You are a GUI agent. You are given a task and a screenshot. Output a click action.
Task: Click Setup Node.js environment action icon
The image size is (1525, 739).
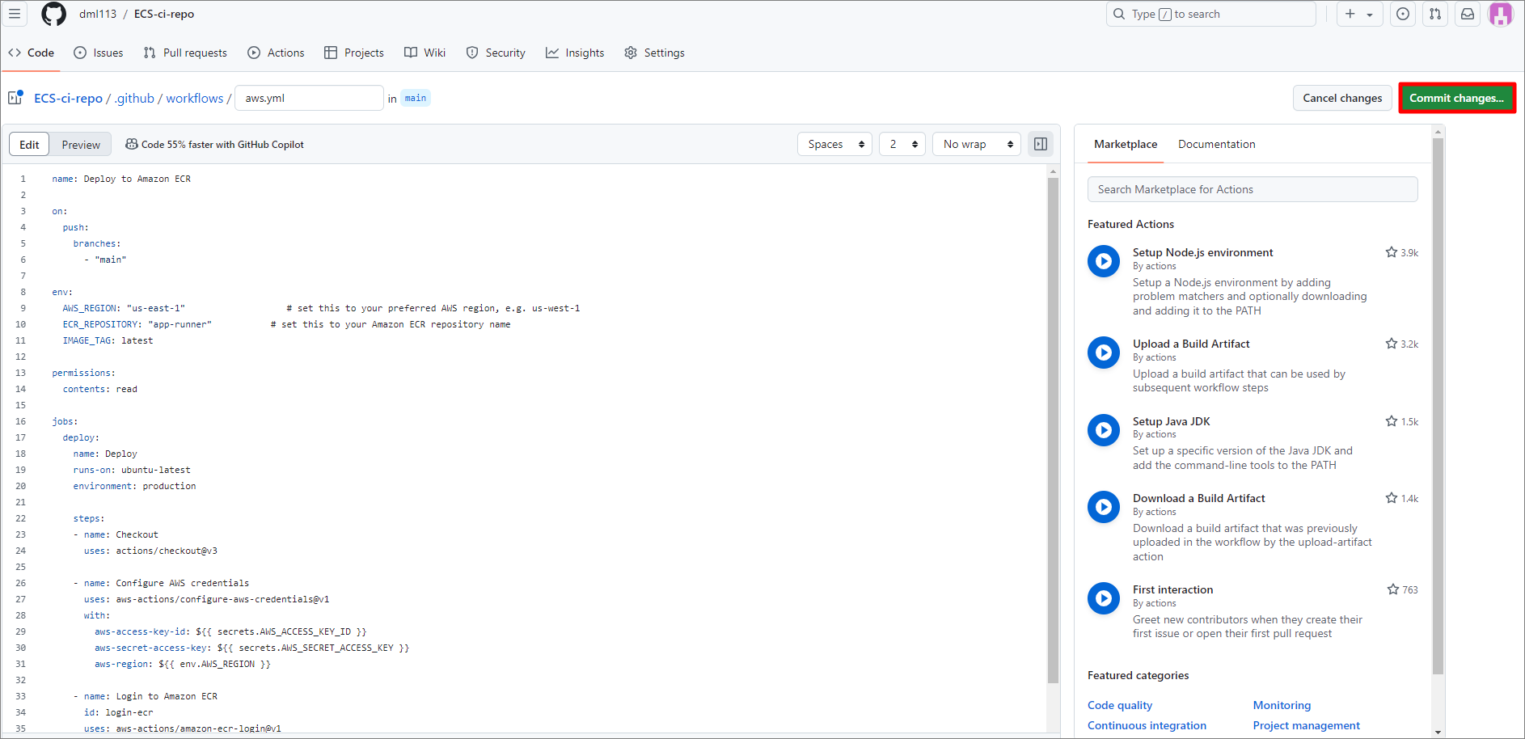click(x=1104, y=261)
